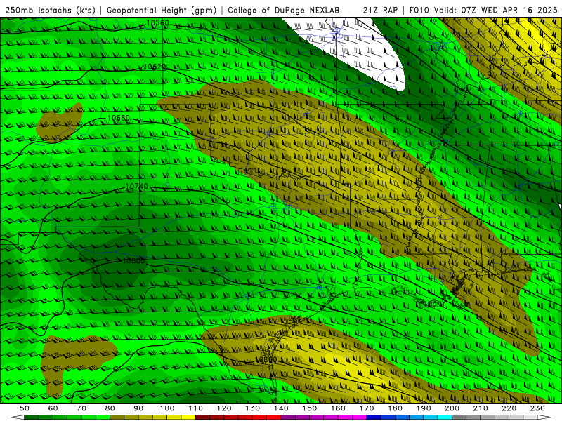Click the cyan swatch left of 200
The image size is (562, 421).
445,417
